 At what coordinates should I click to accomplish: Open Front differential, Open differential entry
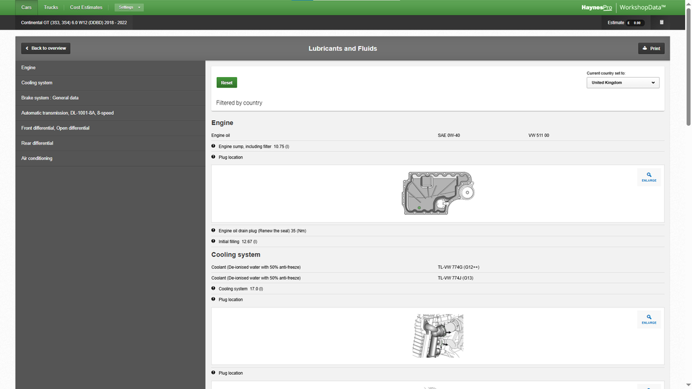point(110,128)
